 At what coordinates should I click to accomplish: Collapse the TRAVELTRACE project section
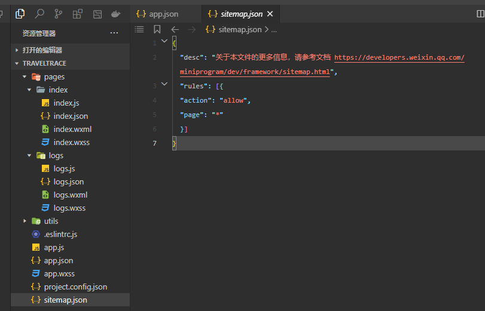tap(70, 63)
